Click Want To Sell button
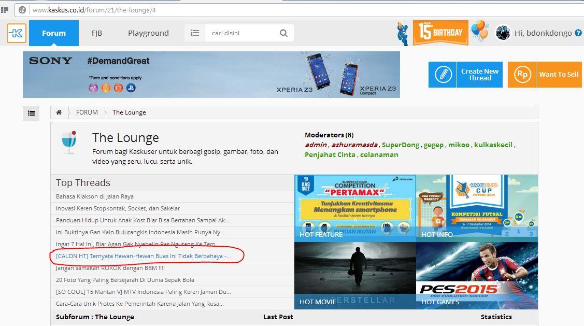Image resolution: width=584 pixels, height=326 pixels. coord(545,75)
